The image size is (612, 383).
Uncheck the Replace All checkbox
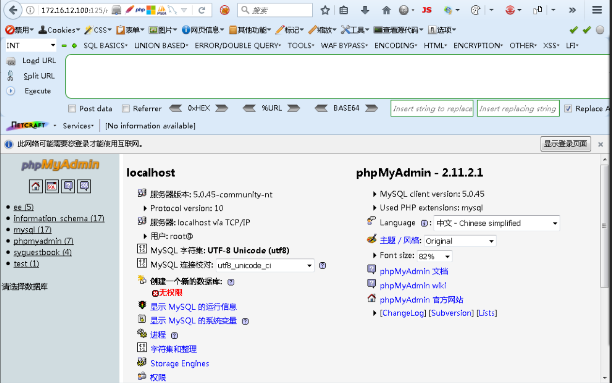pyautogui.click(x=568, y=109)
